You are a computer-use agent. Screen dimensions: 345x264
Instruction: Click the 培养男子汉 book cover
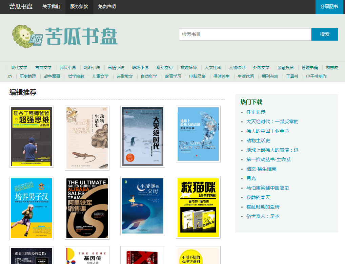(x=32, y=208)
